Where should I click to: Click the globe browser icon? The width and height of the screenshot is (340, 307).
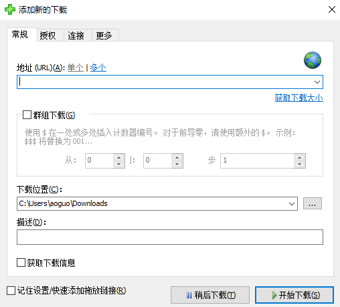tap(313, 60)
